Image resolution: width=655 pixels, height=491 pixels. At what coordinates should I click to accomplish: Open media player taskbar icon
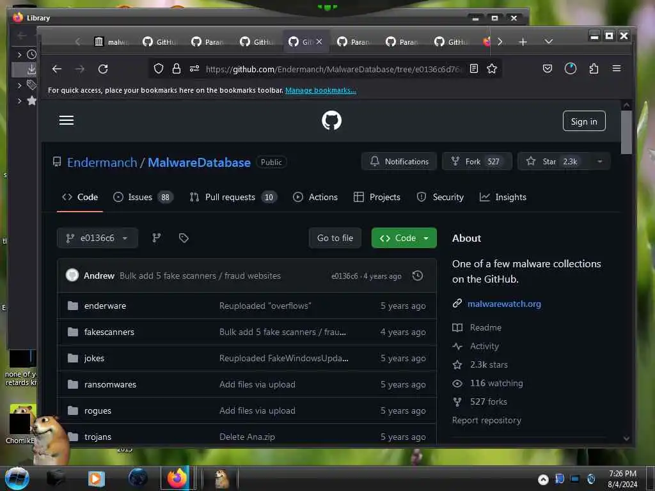tap(96, 478)
